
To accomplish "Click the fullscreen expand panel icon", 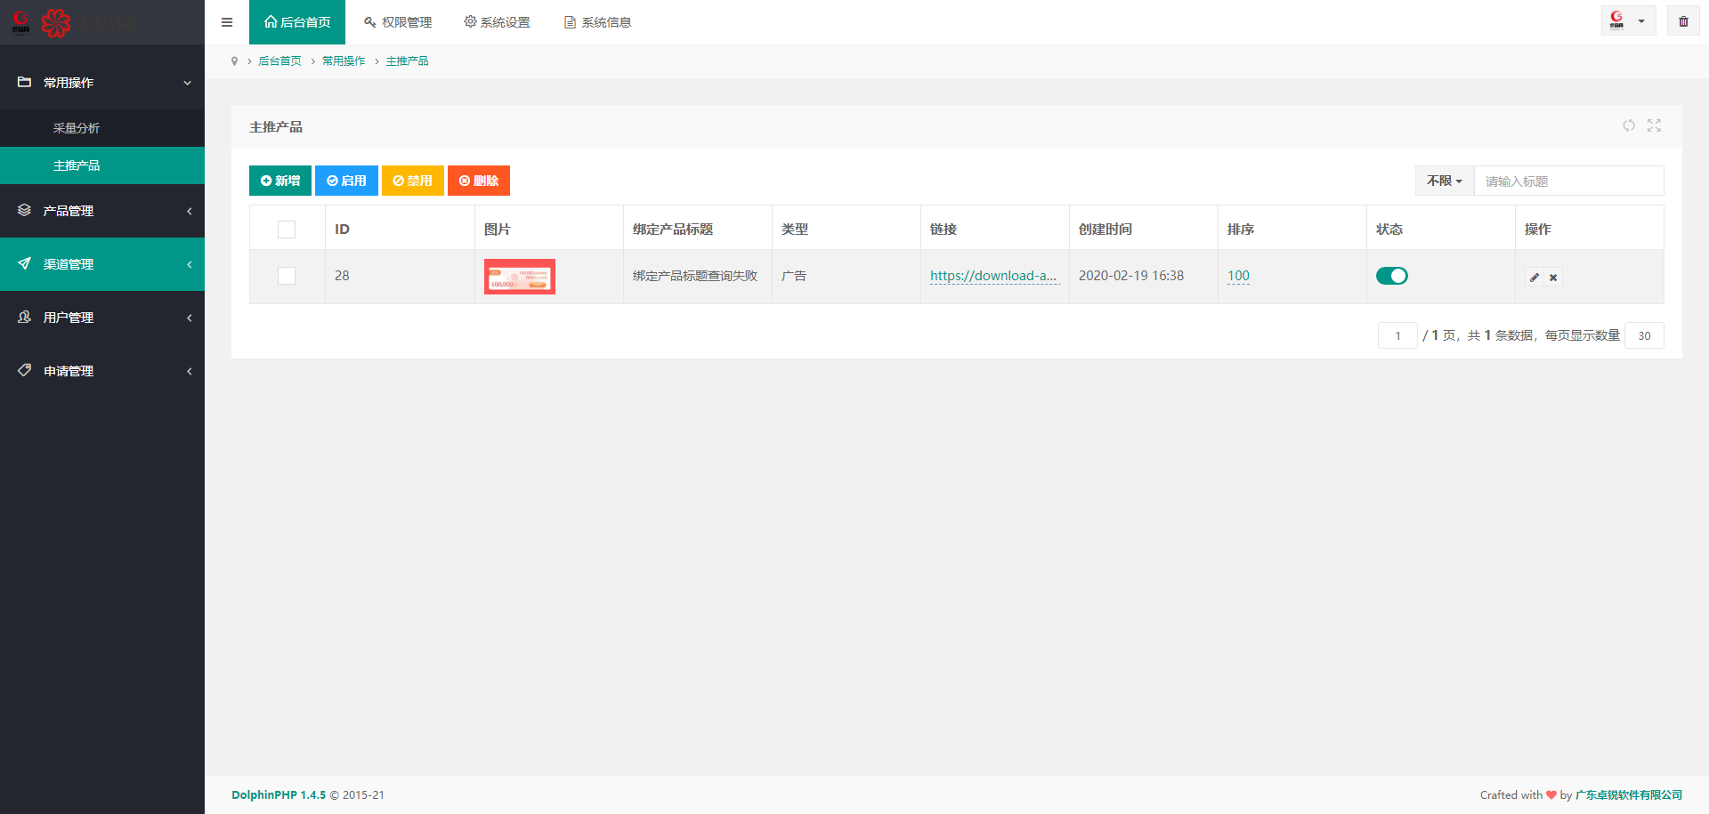I will pyautogui.click(x=1654, y=126).
